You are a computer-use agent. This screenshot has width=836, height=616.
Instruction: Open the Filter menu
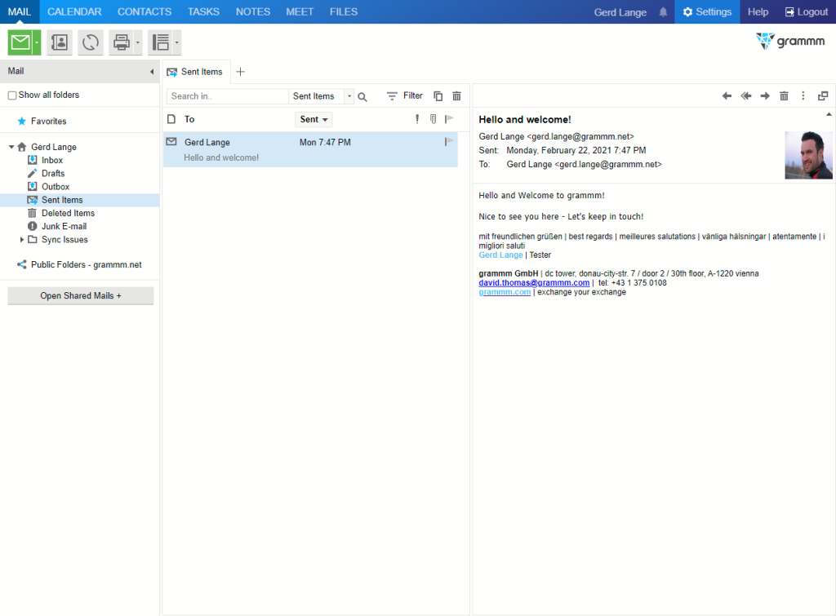[405, 96]
